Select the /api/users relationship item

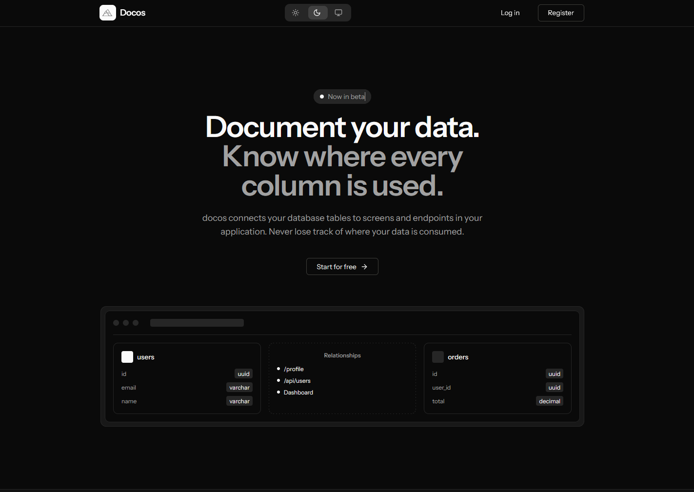click(x=297, y=381)
